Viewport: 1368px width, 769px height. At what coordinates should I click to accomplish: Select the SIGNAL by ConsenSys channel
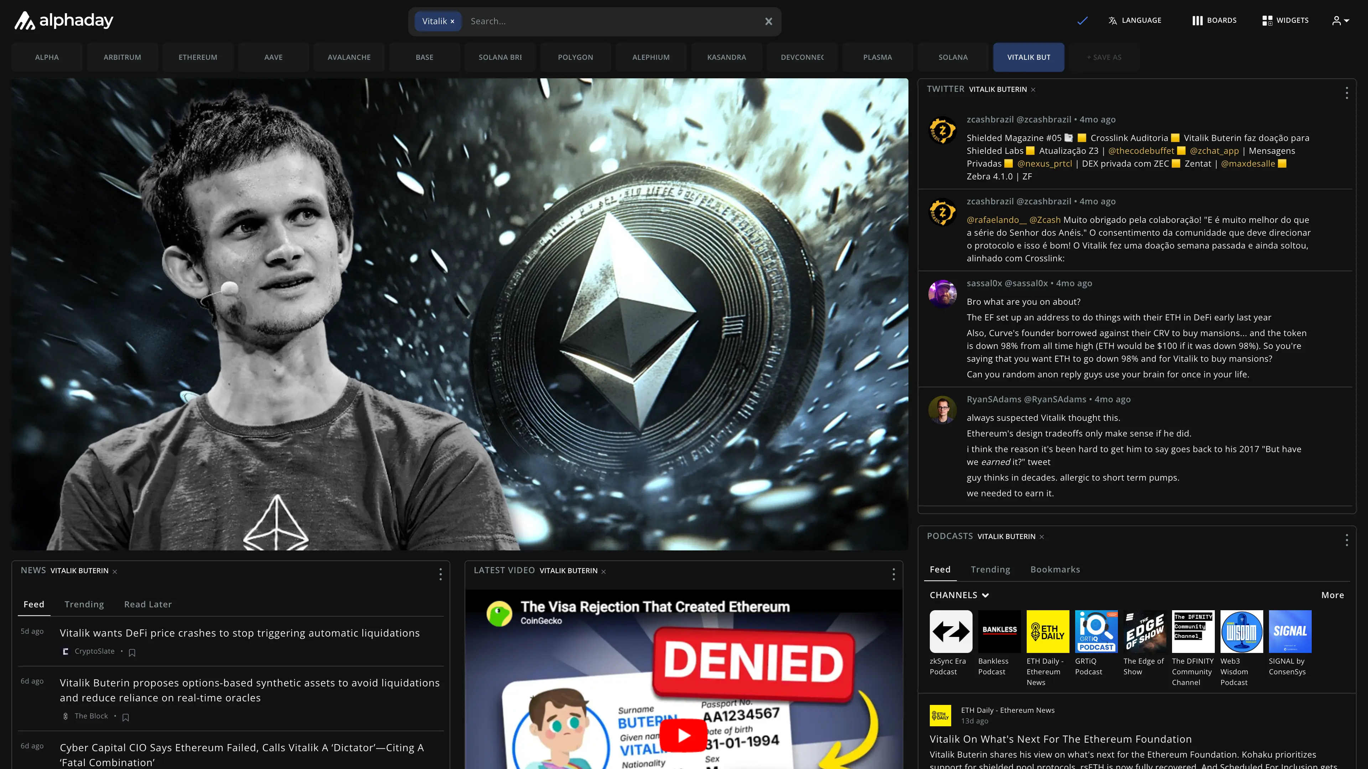pos(1290,632)
